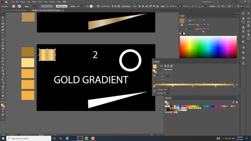Toggle fill and stroke in the Gradient panel
The image size is (251, 141).
pyautogui.click(x=155, y=71)
